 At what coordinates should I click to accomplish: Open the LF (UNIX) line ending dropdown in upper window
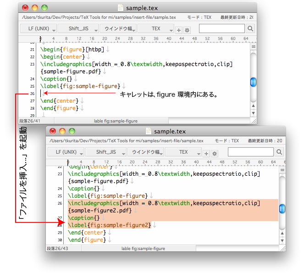(37, 28)
